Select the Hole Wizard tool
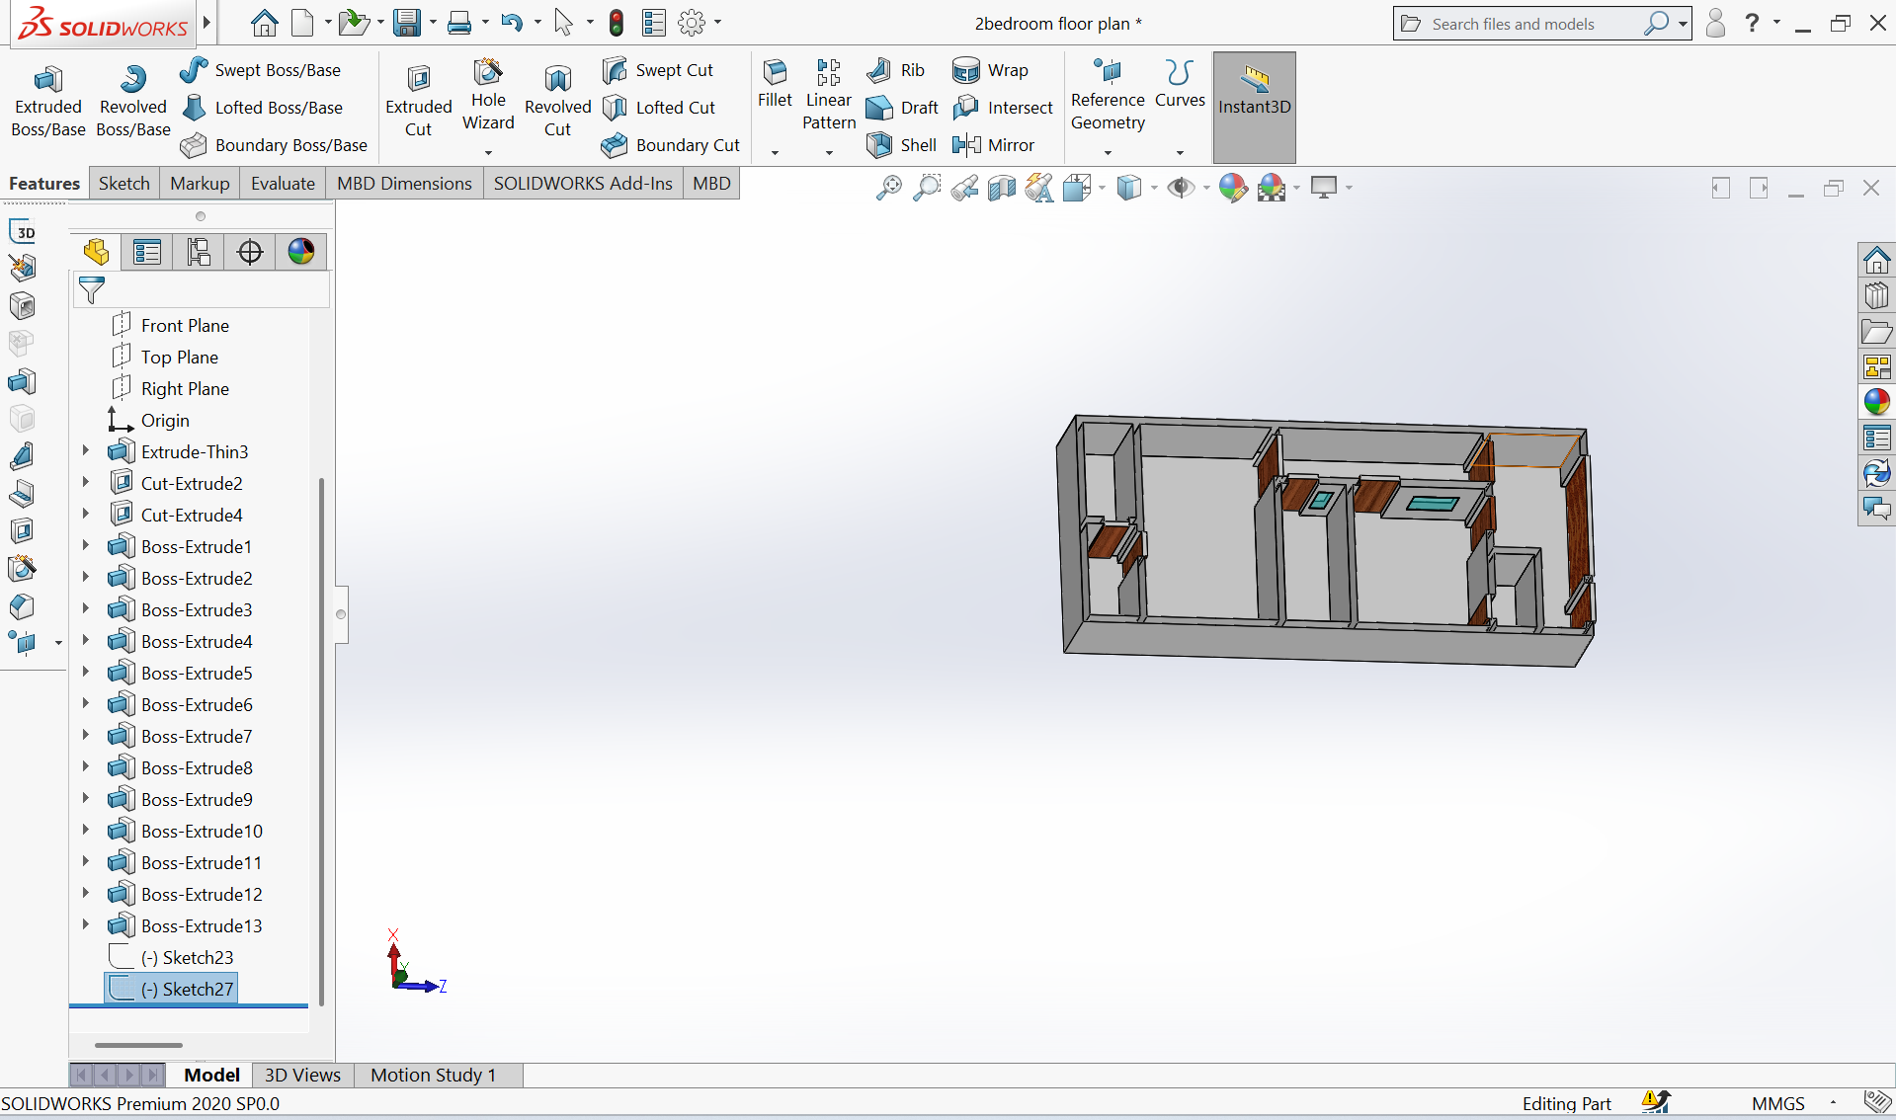The image size is (1896, 1120). pyautogui.click(x=488, y=97)
